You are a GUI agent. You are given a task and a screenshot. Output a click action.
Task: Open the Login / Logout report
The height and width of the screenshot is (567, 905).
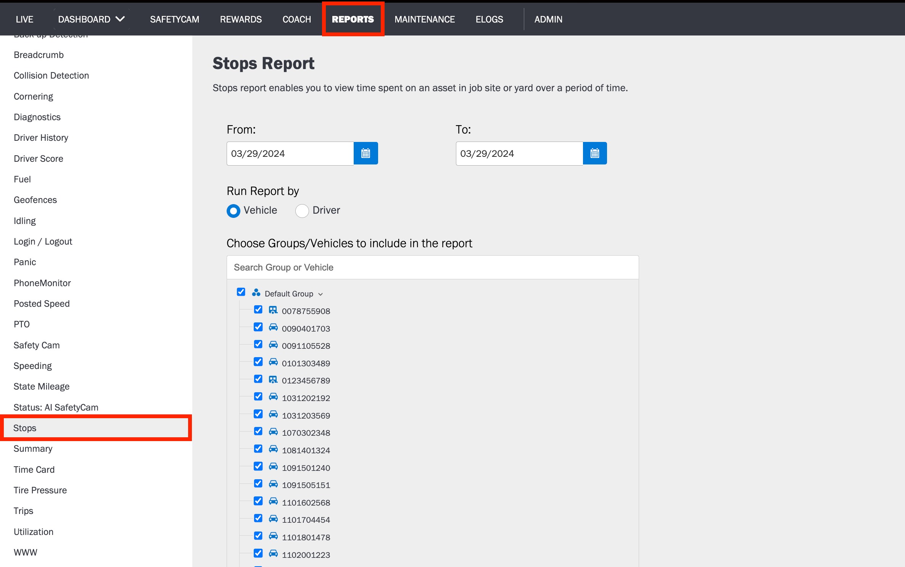click(43, 242)
